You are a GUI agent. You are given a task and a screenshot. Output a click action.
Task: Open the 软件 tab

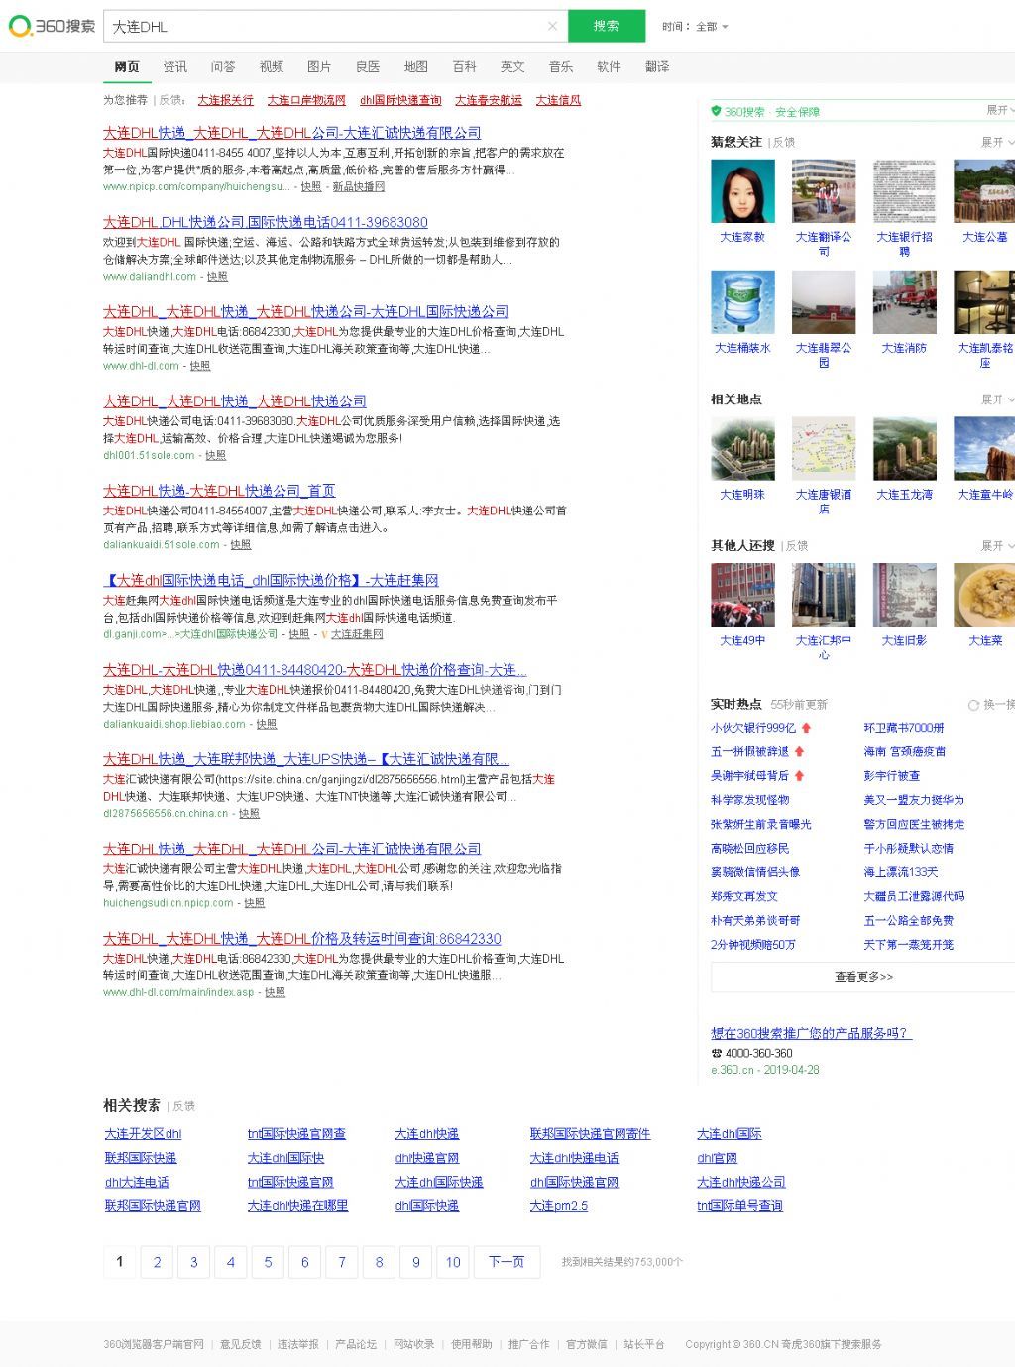point(609,66)
